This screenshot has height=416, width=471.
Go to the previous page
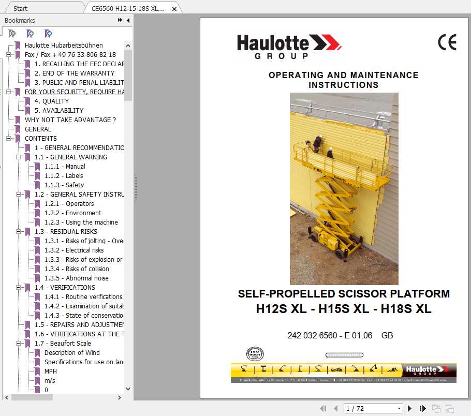(x=335, y=408)
